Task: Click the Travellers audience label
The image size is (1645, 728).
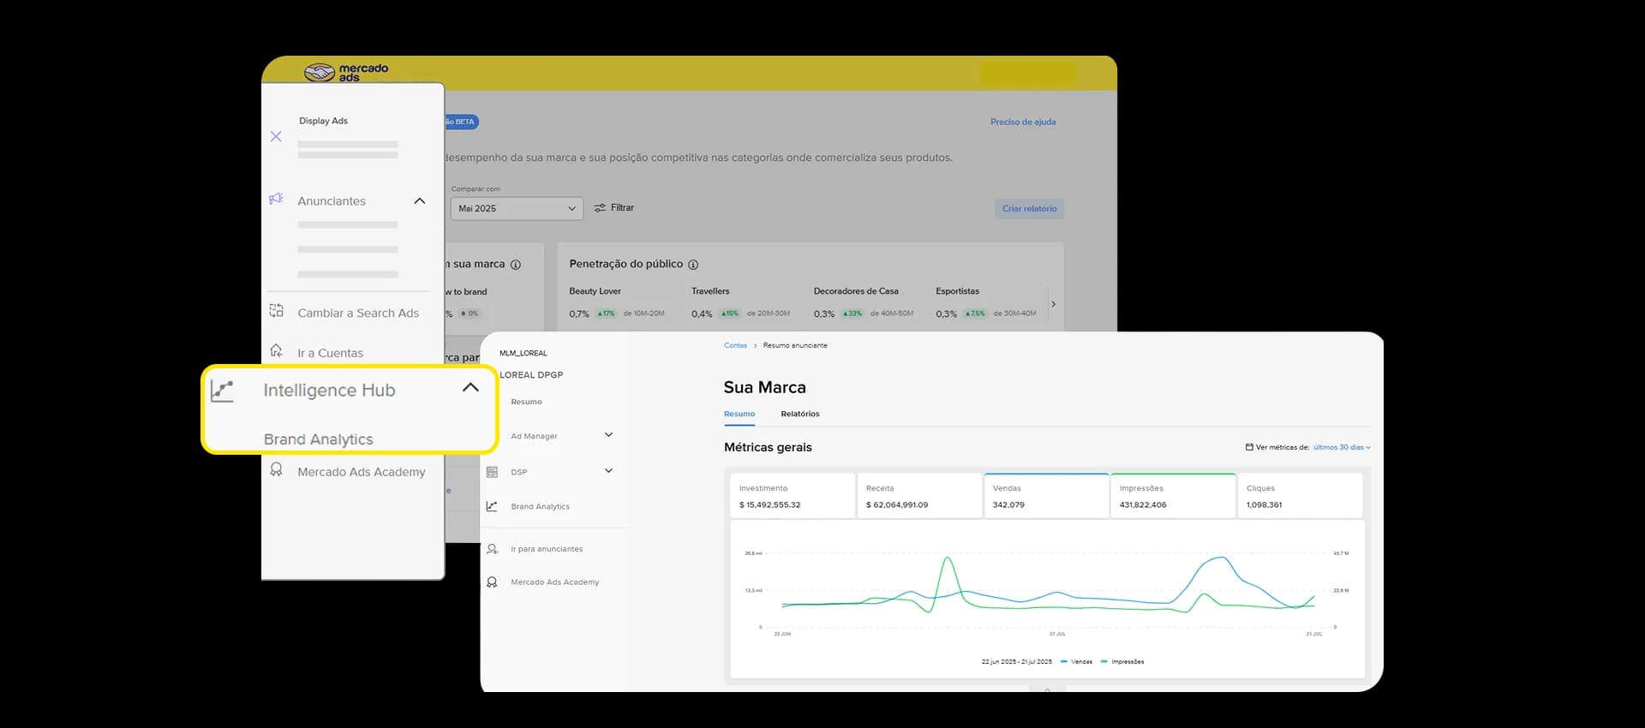Action: click(x=710, y=291)
